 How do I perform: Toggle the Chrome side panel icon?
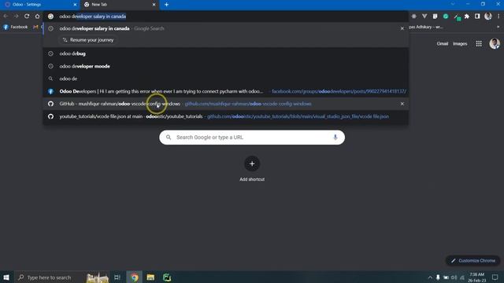click(x=477, y=16)
